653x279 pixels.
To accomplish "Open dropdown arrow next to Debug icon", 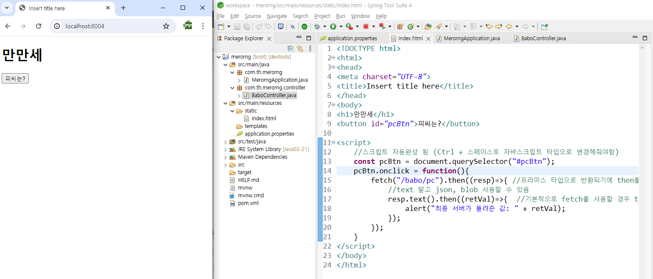I will (x=325, y=27).
